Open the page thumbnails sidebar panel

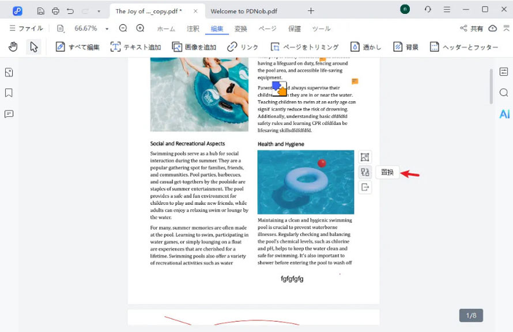(x=9, y=72)
